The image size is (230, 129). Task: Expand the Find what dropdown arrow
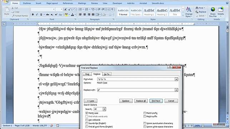(x=176, y=79)
